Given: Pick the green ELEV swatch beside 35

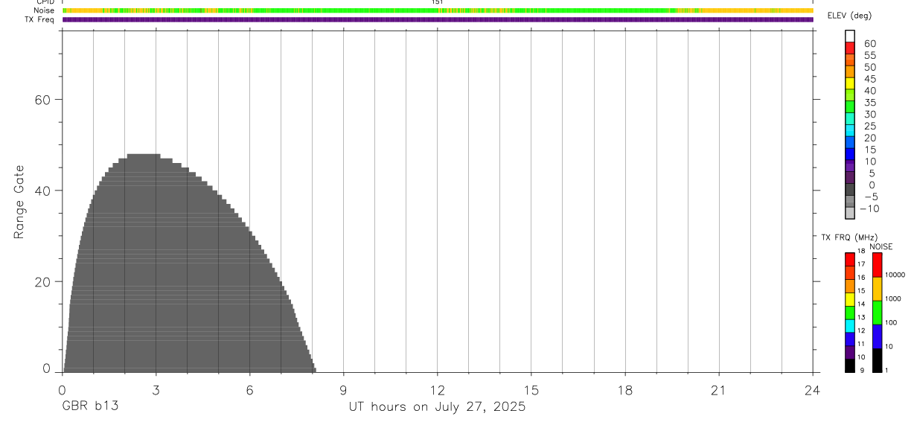Looking at the screenshot, I should [x=850, y=106].
